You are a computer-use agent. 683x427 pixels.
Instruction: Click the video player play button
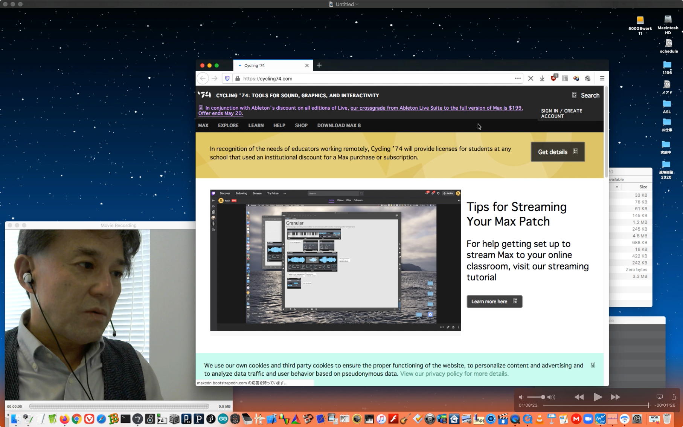point(598,397)
